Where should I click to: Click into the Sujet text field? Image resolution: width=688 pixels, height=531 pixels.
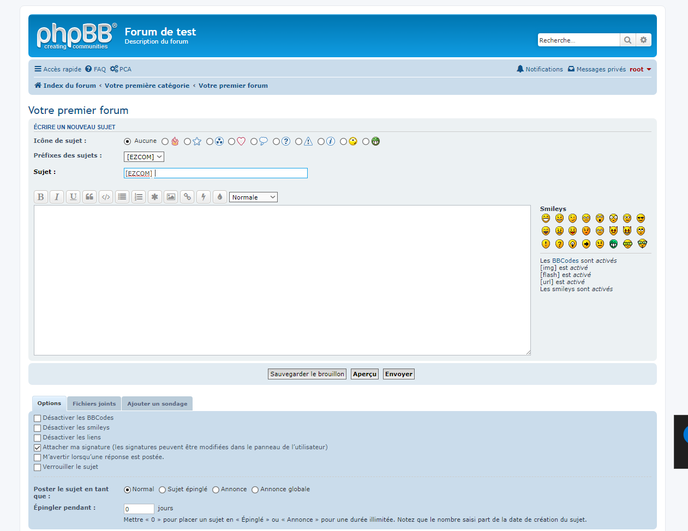(216, 173)
